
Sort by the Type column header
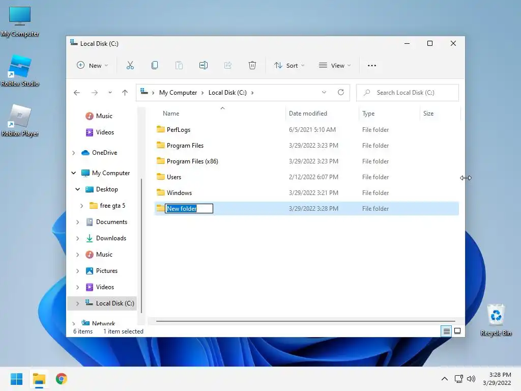tap(368, 114)
